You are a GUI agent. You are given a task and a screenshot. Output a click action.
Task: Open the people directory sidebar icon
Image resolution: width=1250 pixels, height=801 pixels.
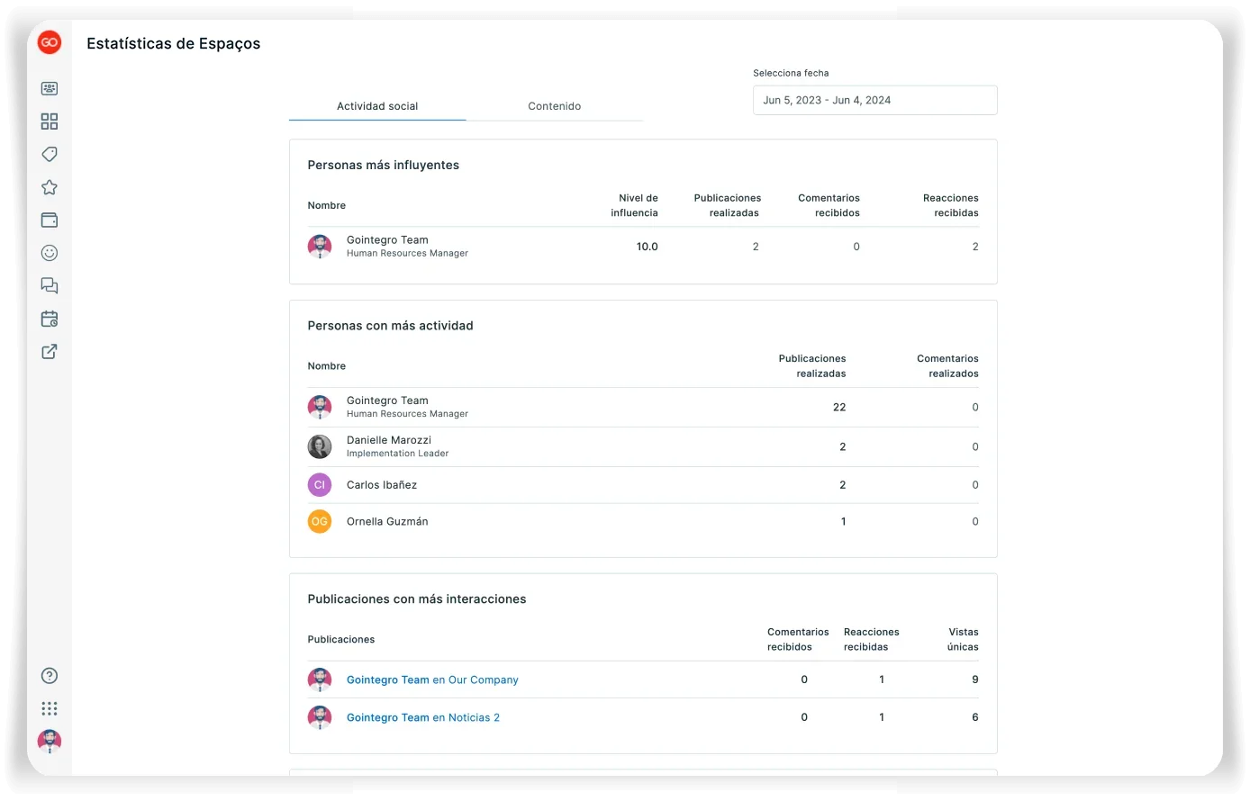coord(50,88)
